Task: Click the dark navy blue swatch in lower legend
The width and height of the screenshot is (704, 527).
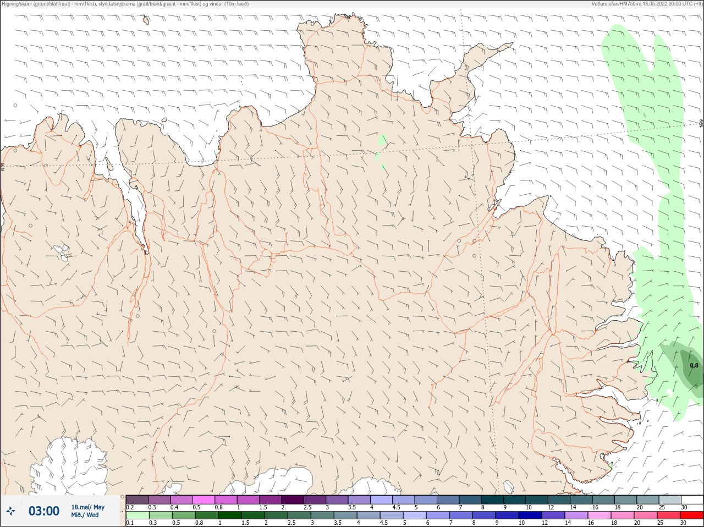Action: click(529, 515)
